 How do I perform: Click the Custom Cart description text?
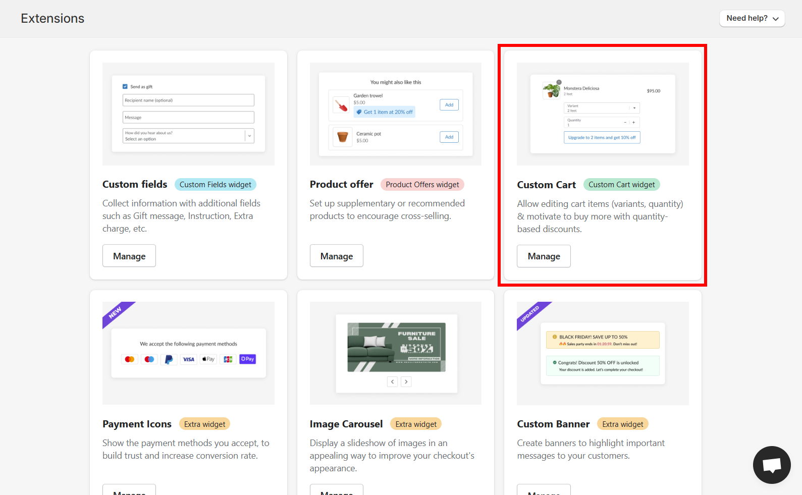(x=600, y=216)
